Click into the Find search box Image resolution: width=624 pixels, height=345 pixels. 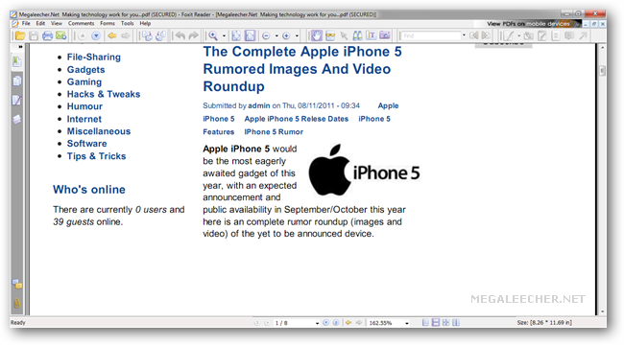pos(431,35)
